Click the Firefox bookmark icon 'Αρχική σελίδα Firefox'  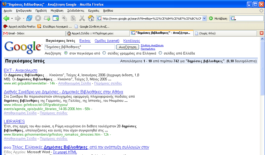5,27
